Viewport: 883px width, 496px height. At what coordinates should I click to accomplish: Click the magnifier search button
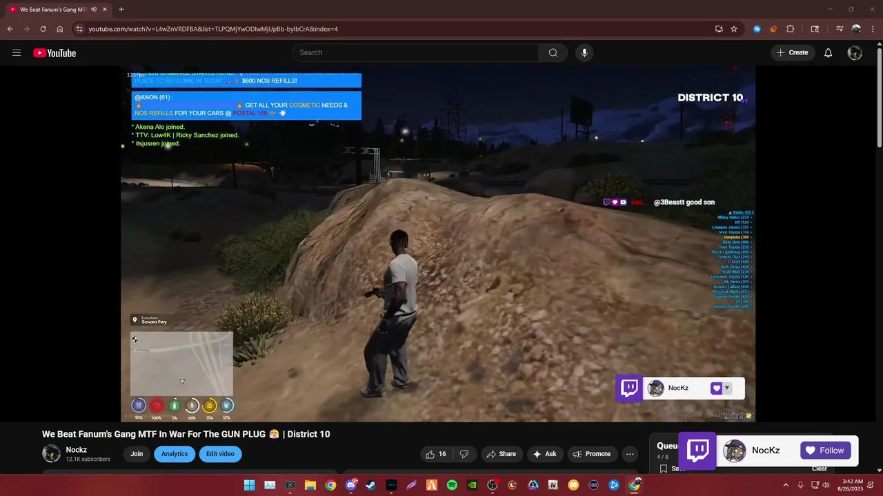(x=553, y=53)
